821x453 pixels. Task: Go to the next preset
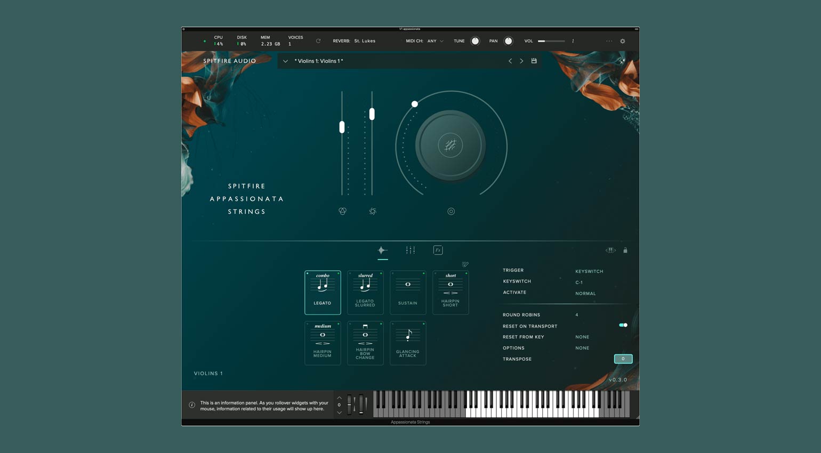point(521,61)
